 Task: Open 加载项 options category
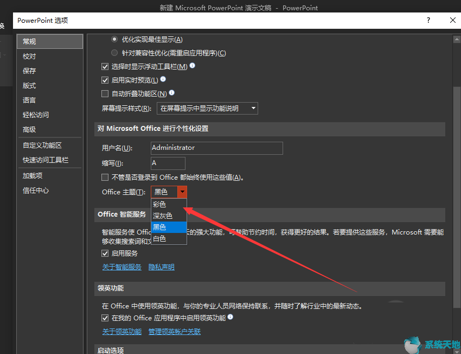click(50, 176)
